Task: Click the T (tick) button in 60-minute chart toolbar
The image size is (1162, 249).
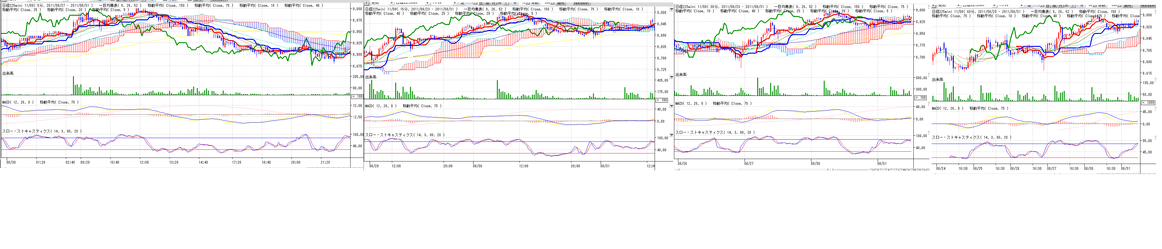Action: [x=1074, y=5]
